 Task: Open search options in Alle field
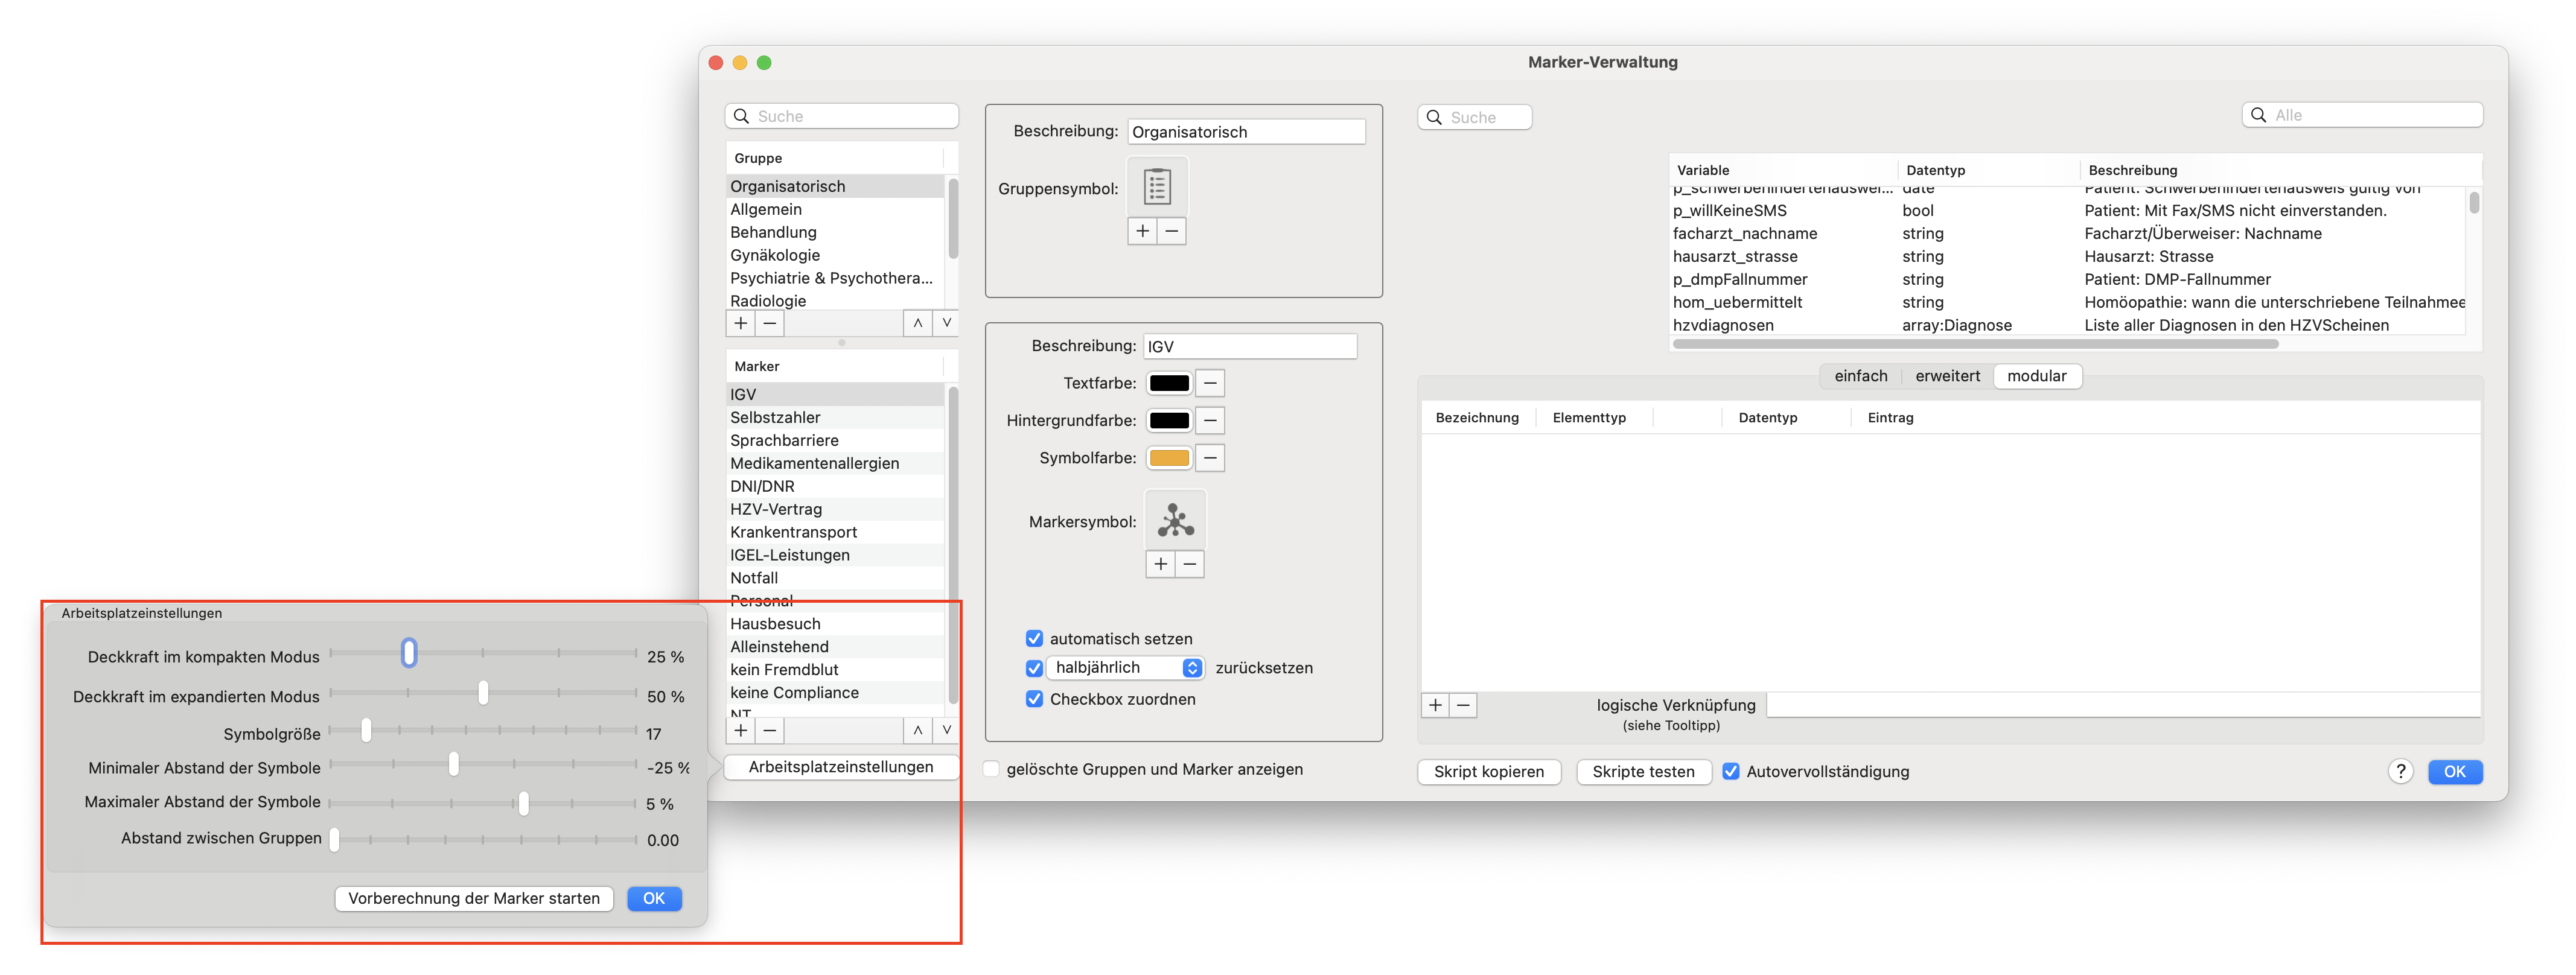tap(2258, 115)
